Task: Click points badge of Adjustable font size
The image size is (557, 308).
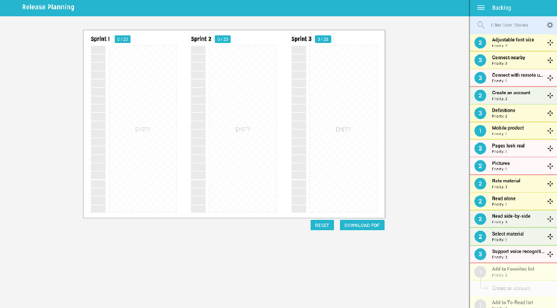Action: click(x=480, y=42)
